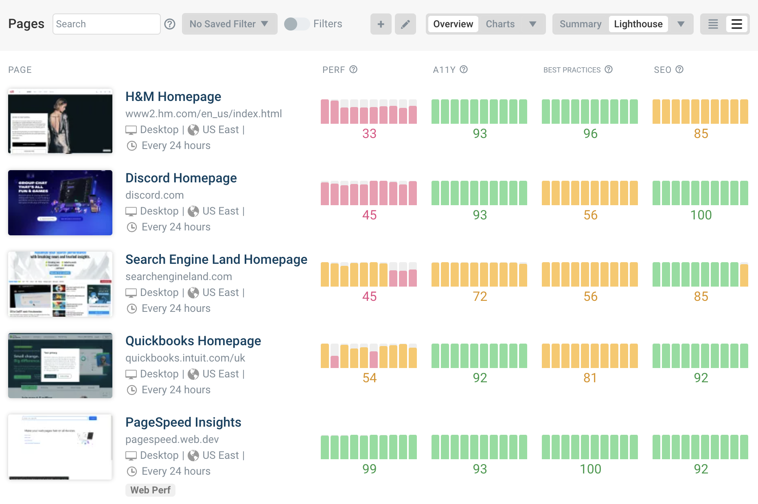Select the Summary tab
Viewport: 758px width, 504px height.
(x=581, y=24)
